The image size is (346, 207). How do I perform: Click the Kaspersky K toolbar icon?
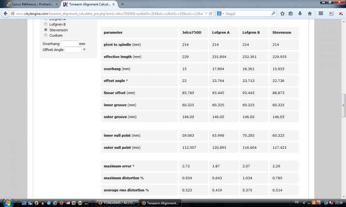coord(341,14)
